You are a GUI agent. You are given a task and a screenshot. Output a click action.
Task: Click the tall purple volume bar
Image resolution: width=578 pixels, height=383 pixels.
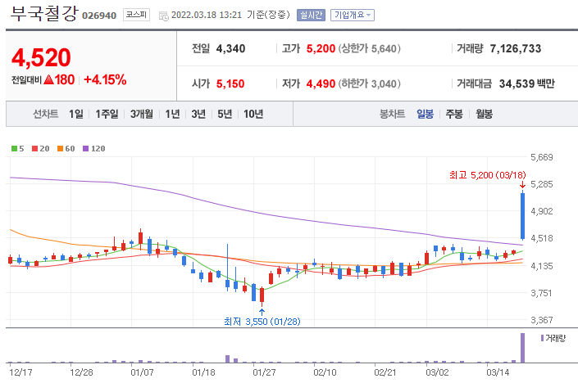[x=522, y=348]
